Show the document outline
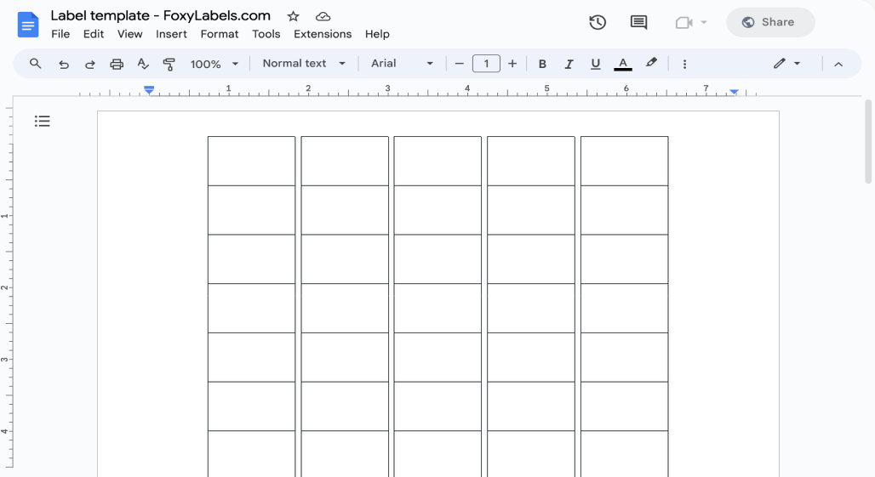Image resolution: width=875 pixels, height=477 pixels. pos(42,121)
